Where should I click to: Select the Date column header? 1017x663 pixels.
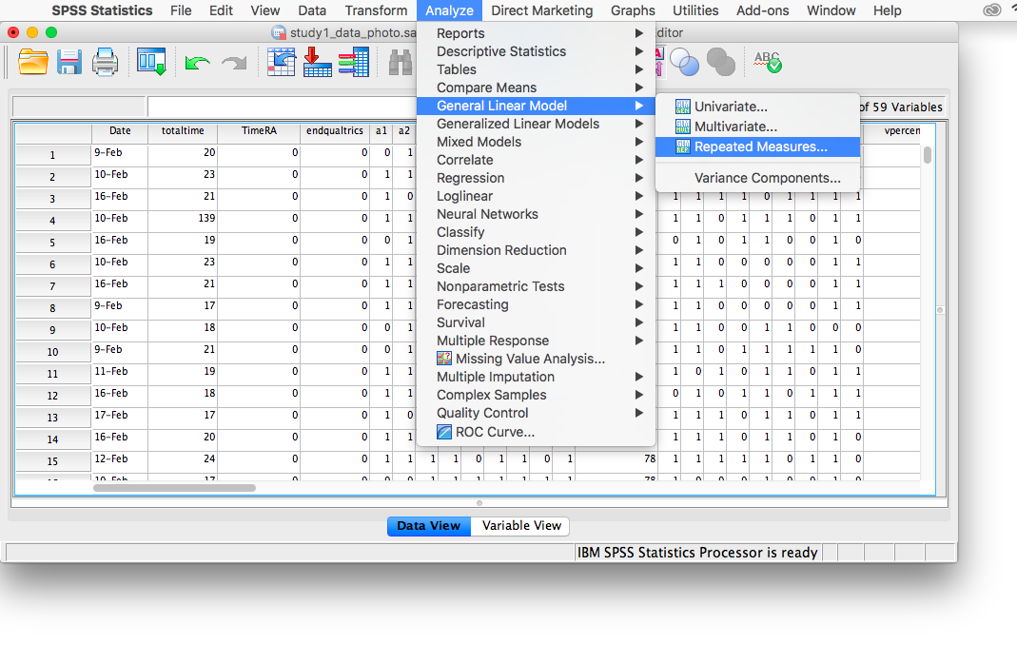pyautogui.click(x=120, y=131)
